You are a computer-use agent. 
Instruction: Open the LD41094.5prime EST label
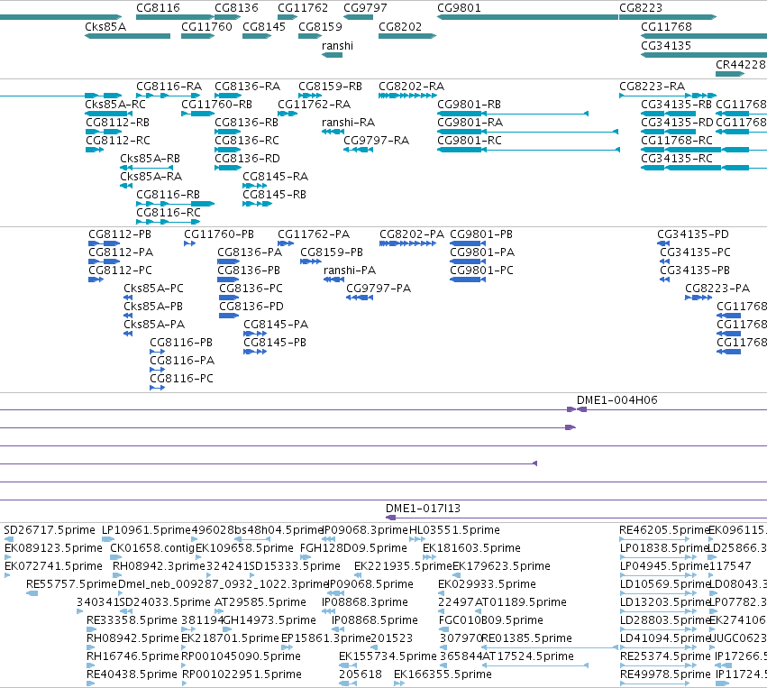pyautogui.click(x=665, y=638)
